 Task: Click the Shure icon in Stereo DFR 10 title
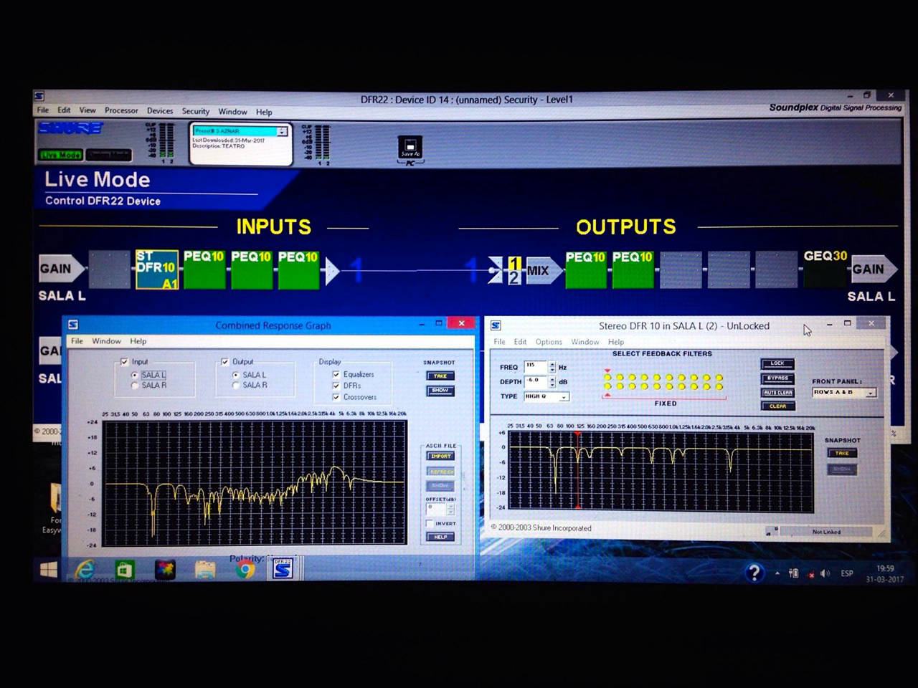coord(496,325)
